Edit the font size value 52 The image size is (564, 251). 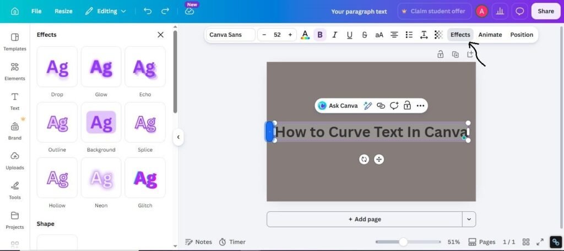click(x=277, y=35)
